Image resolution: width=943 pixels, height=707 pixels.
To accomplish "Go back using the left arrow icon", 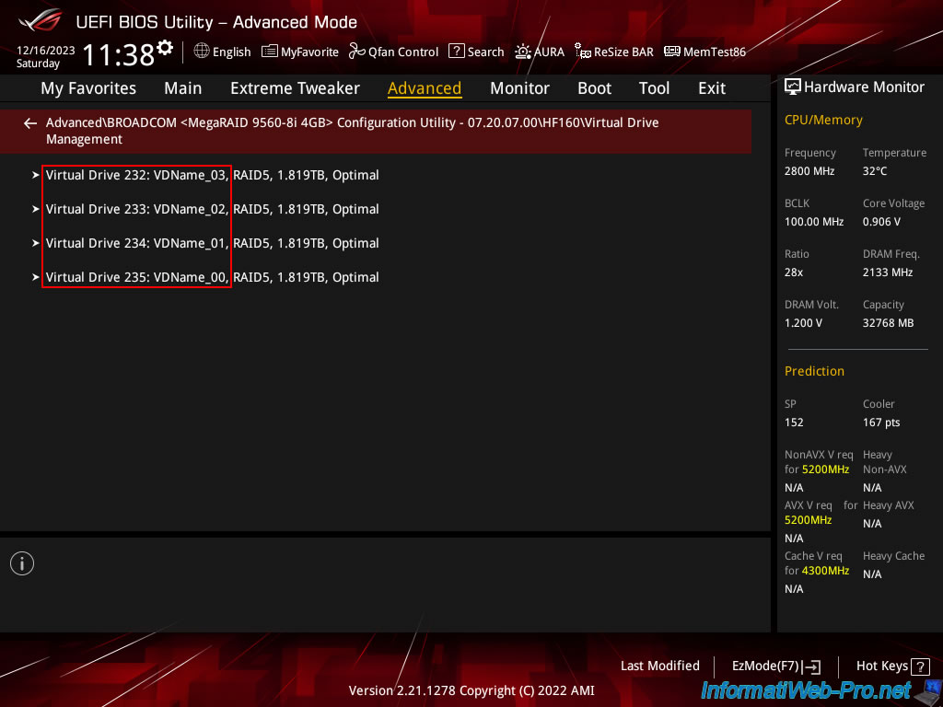I will [30, 123].
